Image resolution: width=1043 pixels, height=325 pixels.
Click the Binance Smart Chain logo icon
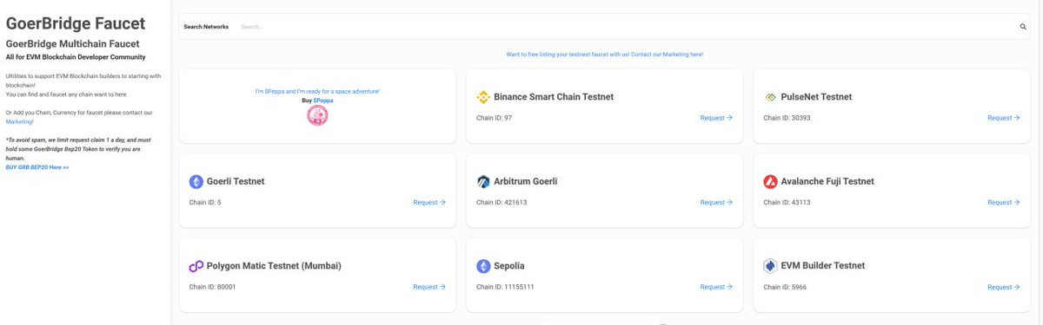tap(483, 97)
